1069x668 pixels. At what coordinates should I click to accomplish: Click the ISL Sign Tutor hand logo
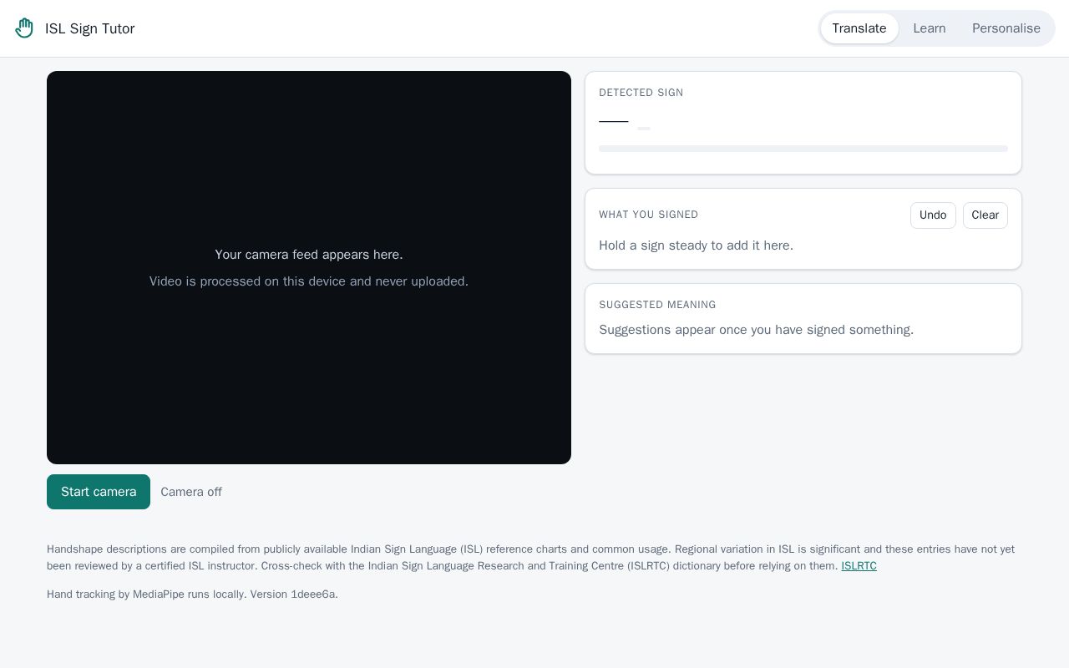pos(24,28)
